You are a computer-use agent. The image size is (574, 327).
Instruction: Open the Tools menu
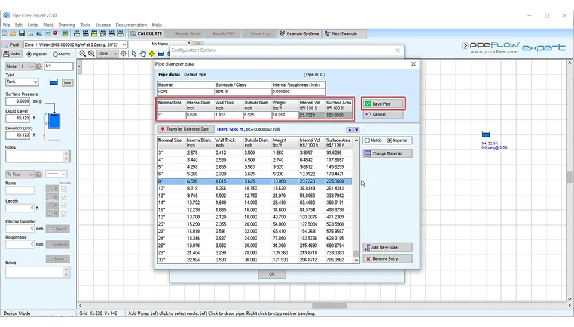86,25
